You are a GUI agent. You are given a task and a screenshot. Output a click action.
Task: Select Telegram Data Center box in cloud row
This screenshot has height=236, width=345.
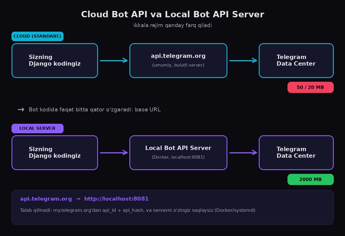tap(296, 60)
